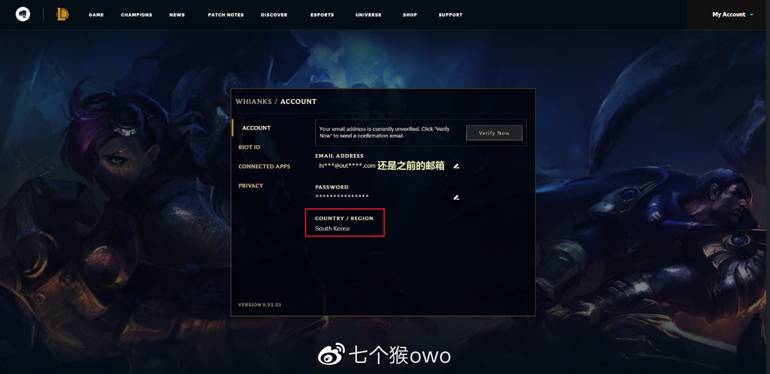The width and height of the screenshot is (770, 374).
Task: Open the Shop link
Action: pos(410,15)
